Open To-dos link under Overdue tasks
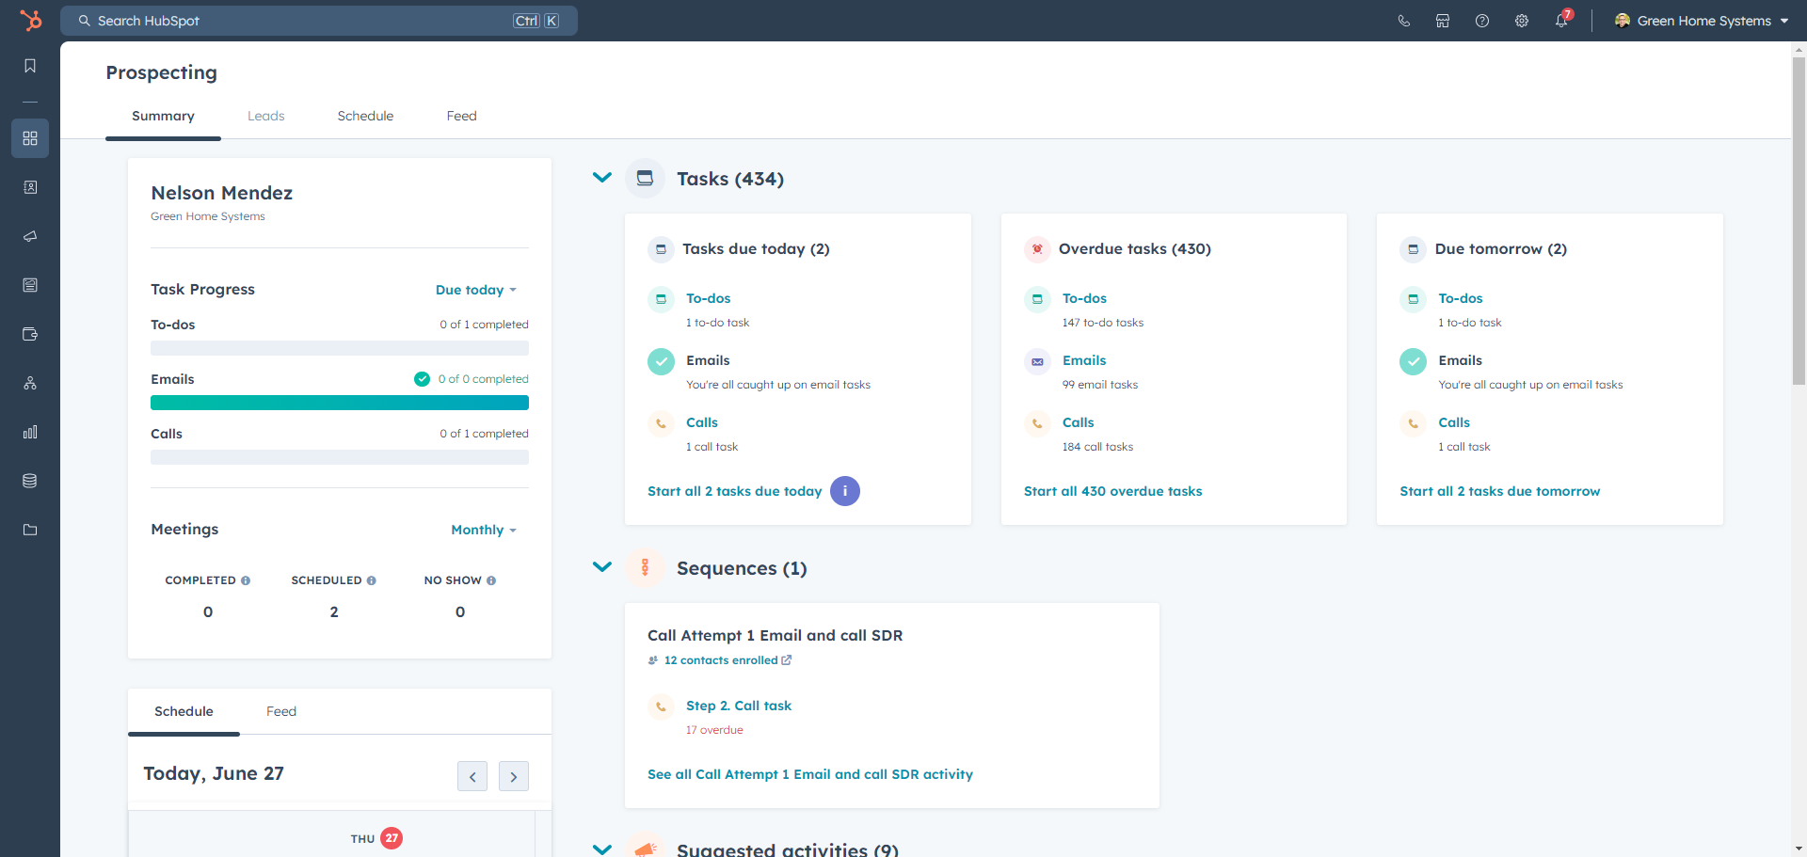The width and height of the screenshot is (1807, 857). coord(1085,298)
